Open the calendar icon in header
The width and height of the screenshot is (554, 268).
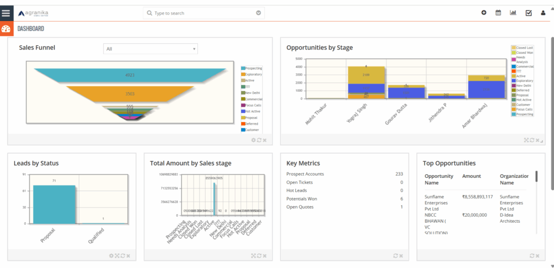pos(498,12)
